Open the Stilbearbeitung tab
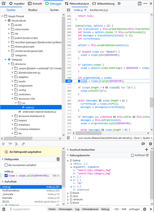 point(103,4)
